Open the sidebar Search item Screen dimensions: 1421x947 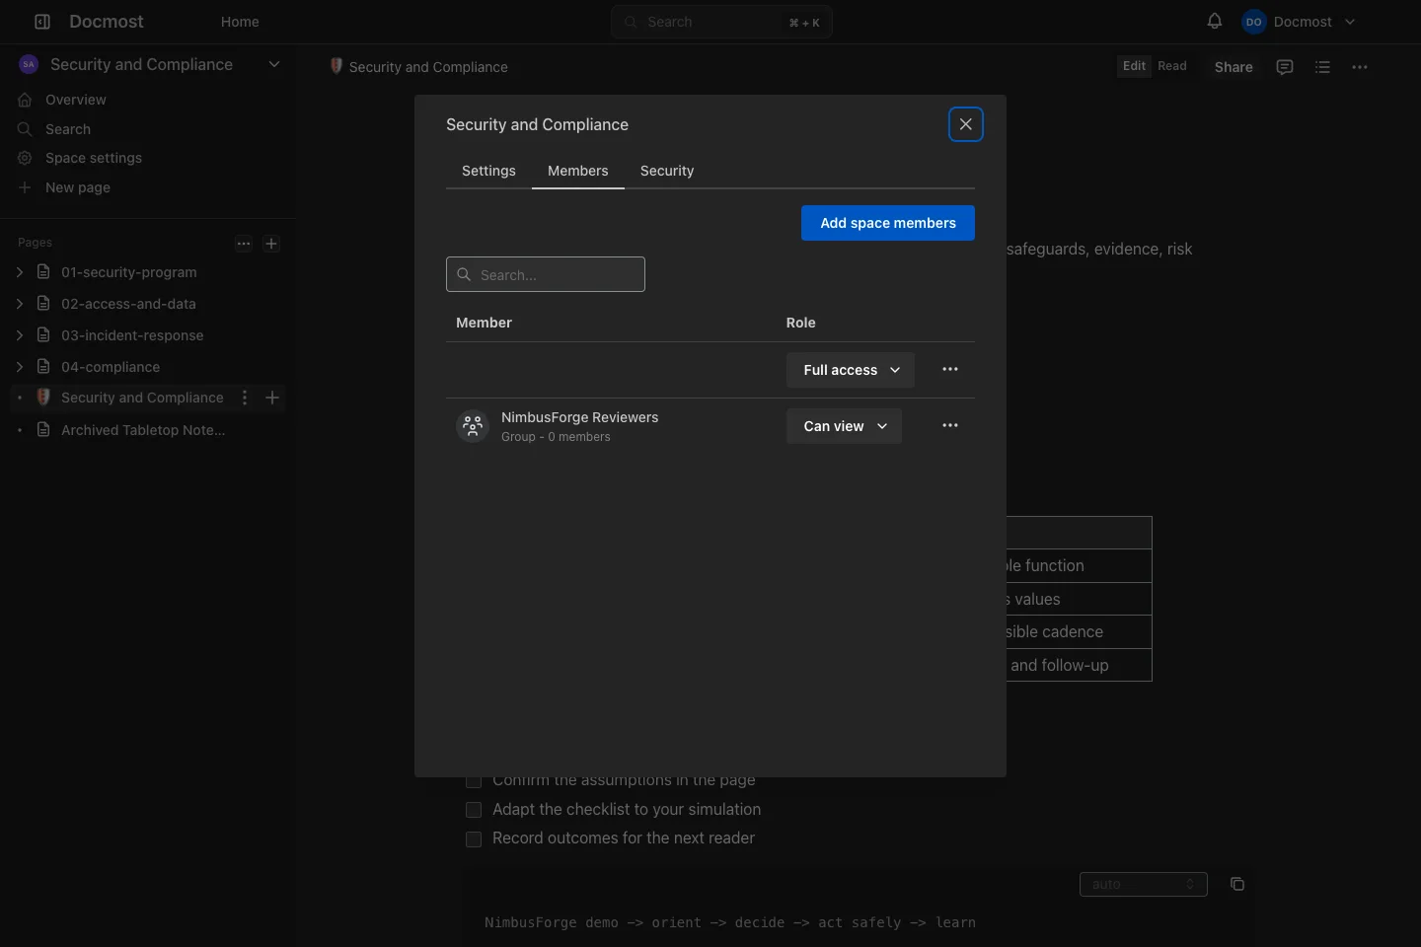click(68, 129)
